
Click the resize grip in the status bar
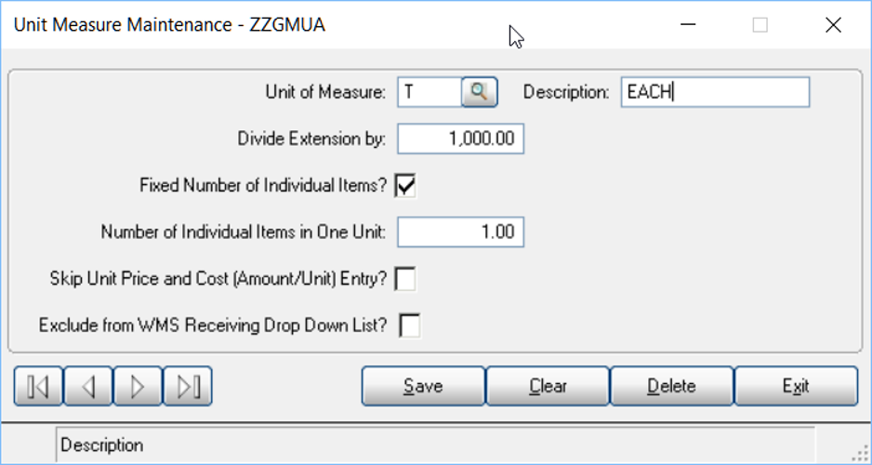[x=860, y=452]
